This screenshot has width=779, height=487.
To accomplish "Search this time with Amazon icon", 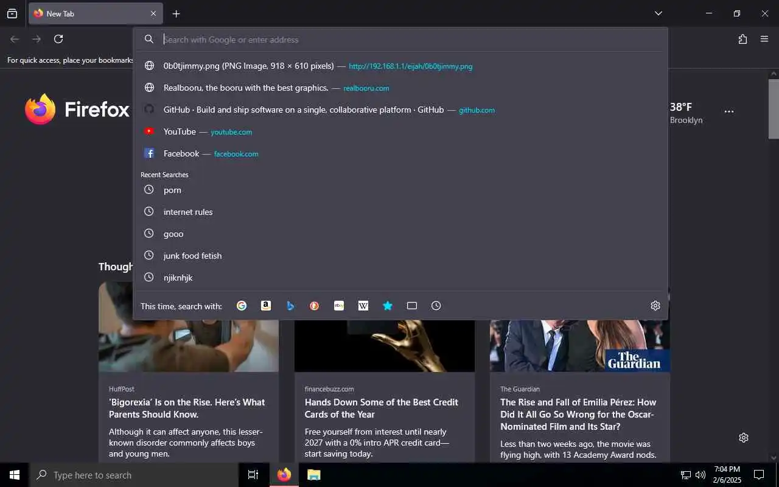I will (x=266, y=306).
